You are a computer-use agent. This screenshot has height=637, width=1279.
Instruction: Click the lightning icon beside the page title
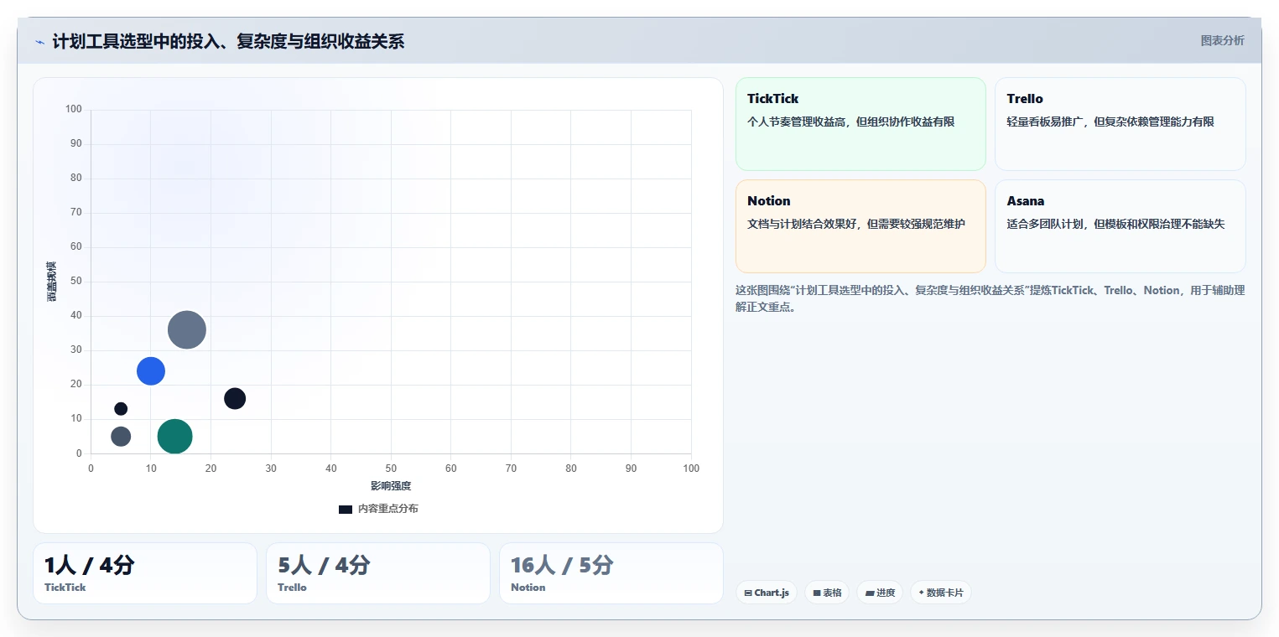point(39,42)
